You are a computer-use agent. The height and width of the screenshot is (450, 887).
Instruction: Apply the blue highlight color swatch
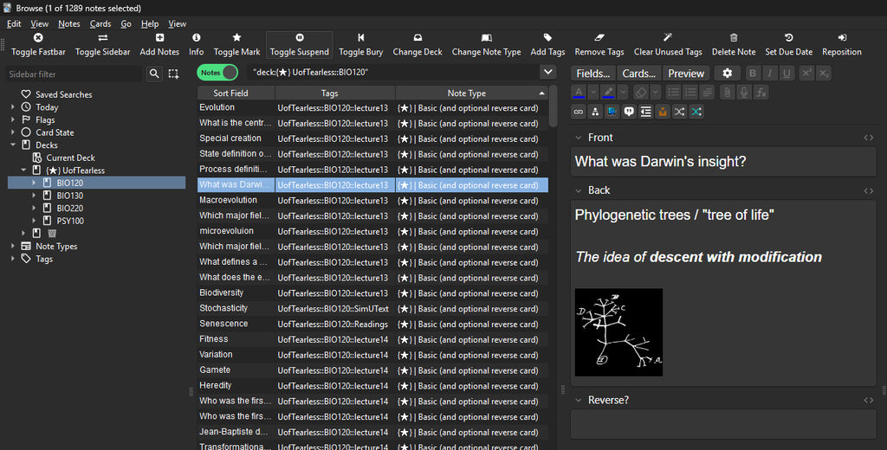[x=608, y=92]
